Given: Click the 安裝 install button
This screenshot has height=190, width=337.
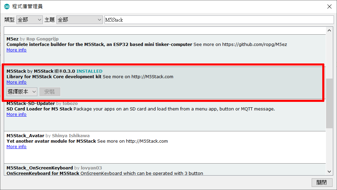Looking at the screenshot, I should click(50, 92).
